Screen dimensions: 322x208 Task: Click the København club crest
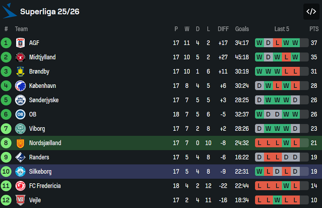[x=20, y=86]
